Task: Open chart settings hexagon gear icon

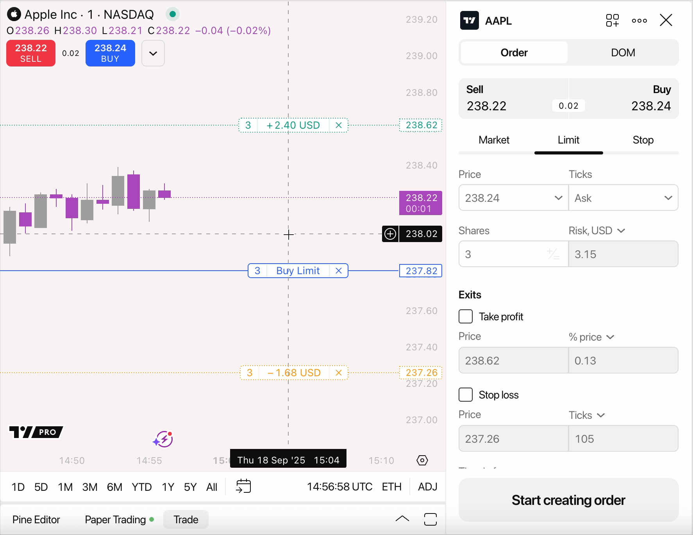Action: click(x=422, y=460)
